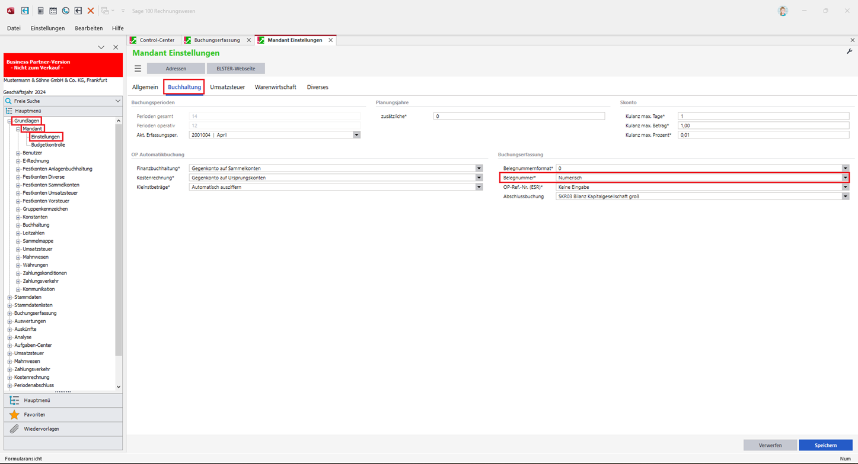Close the Buchungserfassung tab

(x=249, y=40)
